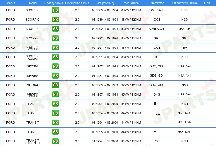Click production years 11.1994 -> 12.2000
This screenshot has width=216, height=146.
click(105, 141)
